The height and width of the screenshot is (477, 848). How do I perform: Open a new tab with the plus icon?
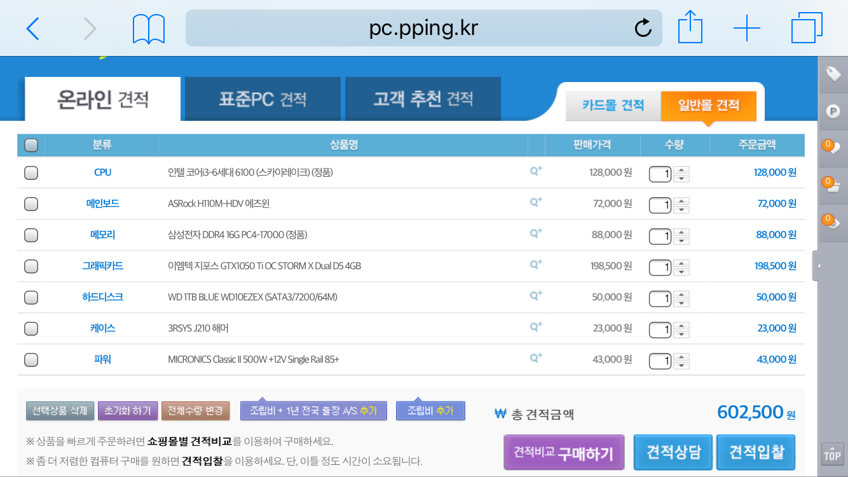[x=747, y=29]
